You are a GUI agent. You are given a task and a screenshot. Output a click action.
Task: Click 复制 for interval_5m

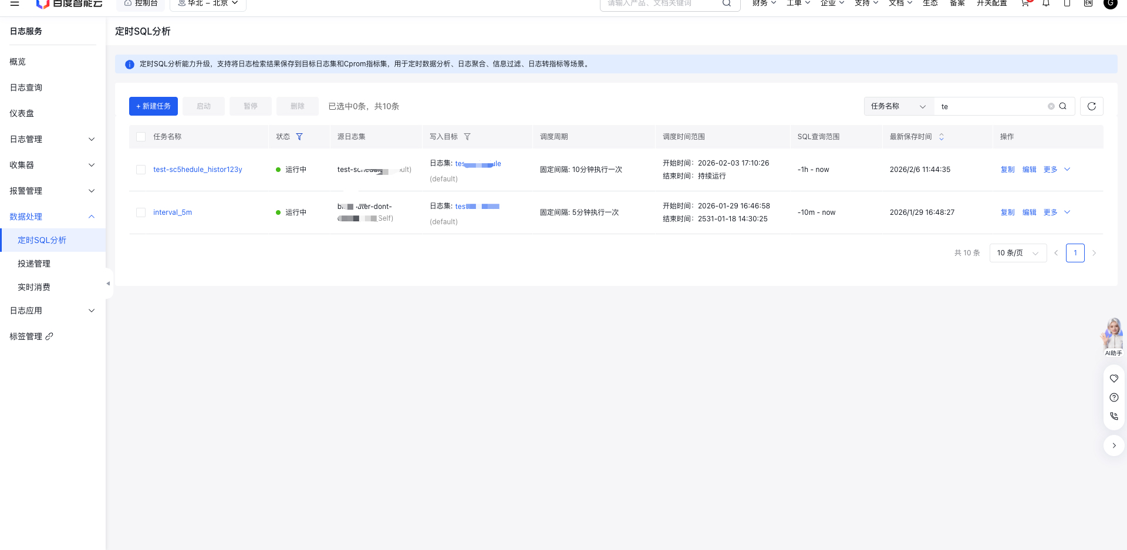click(x=1008, y=212)
